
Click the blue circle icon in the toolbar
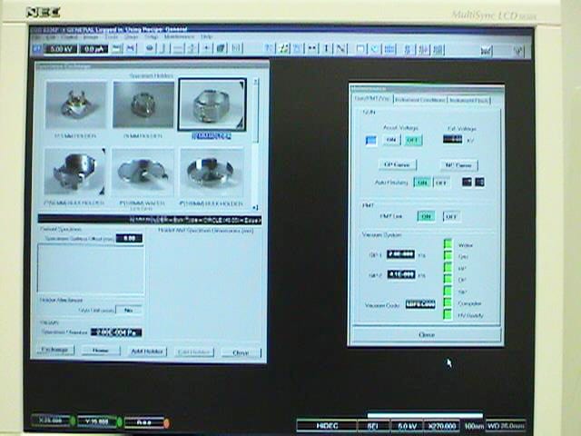click(x=375, y=48)
